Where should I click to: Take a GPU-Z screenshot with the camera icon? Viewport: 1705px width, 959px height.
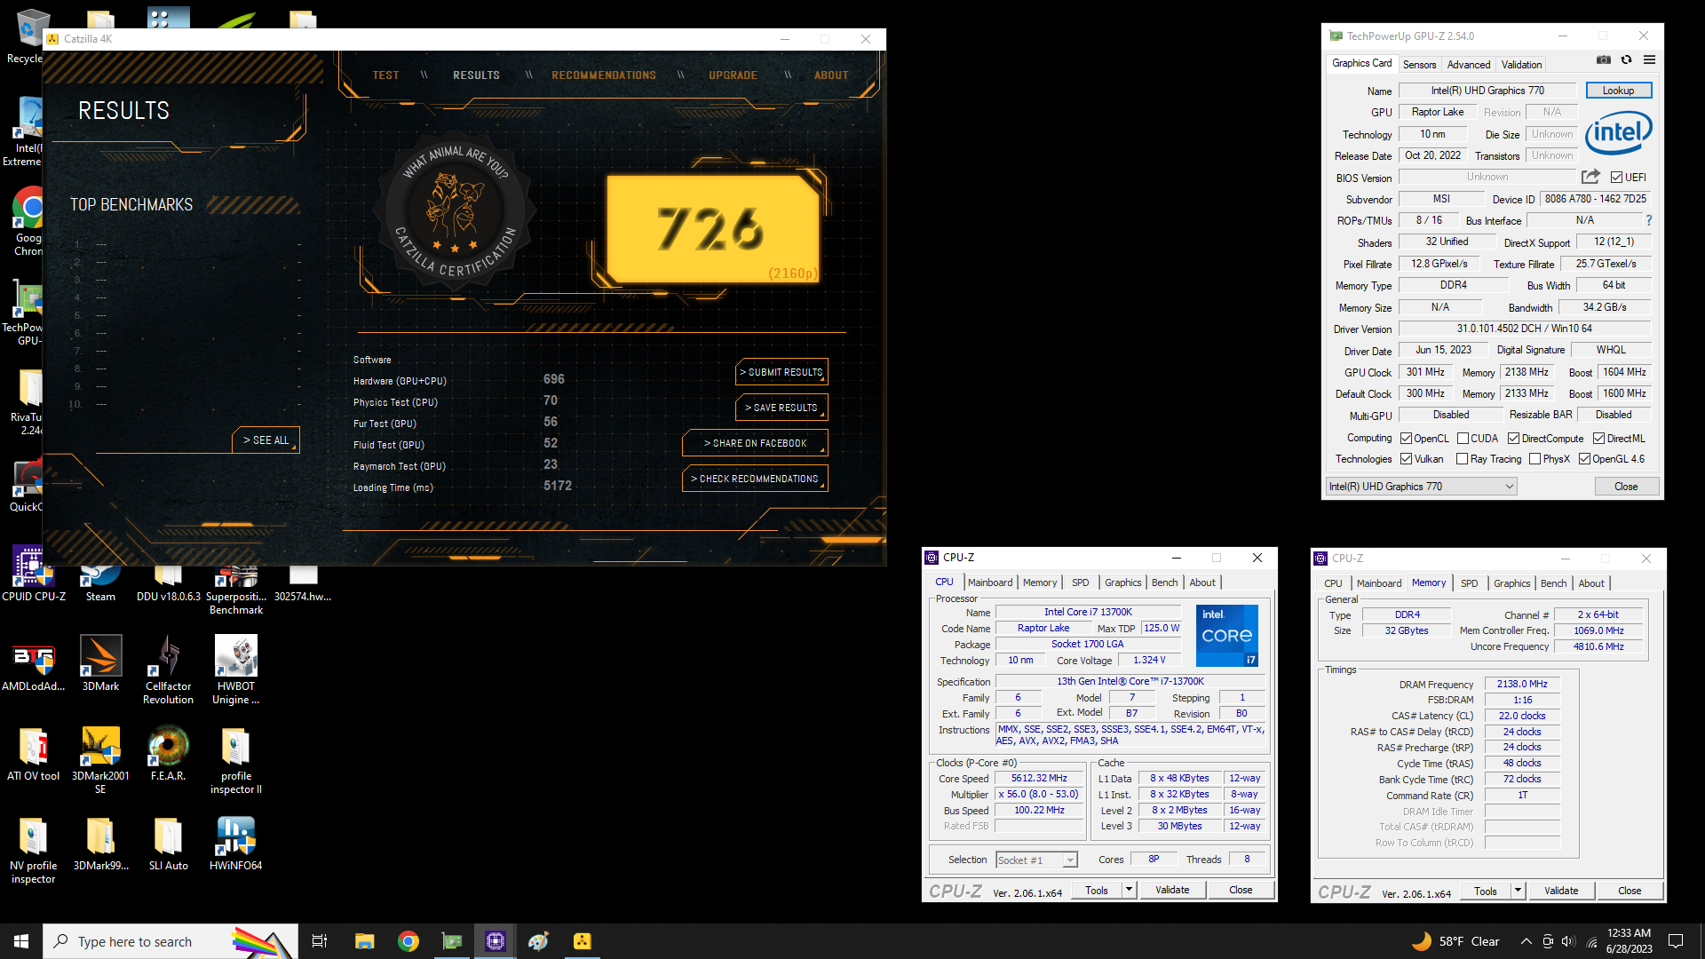click(x=1604, y=60)
